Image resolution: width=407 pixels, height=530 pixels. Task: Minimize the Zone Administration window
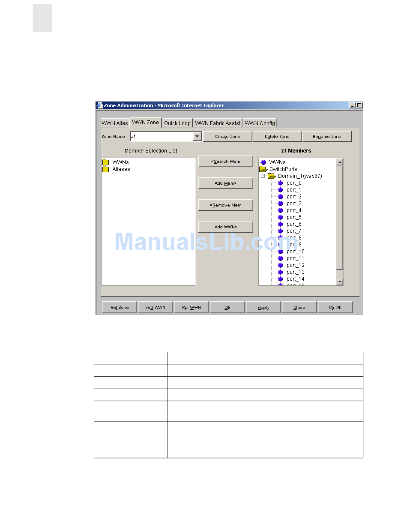353,105
